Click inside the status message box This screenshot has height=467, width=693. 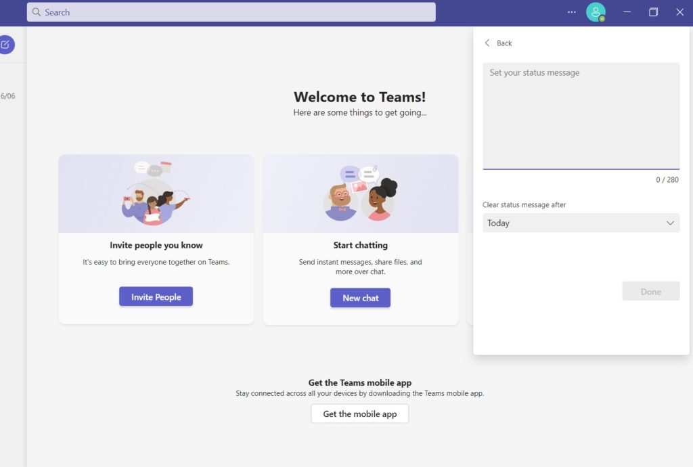581,115
